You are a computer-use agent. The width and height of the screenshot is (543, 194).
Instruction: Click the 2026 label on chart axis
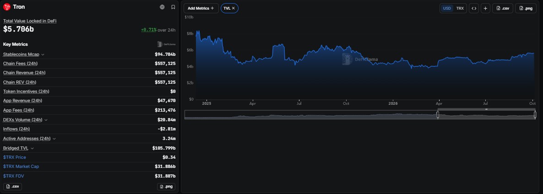click(x=393, y=103)
